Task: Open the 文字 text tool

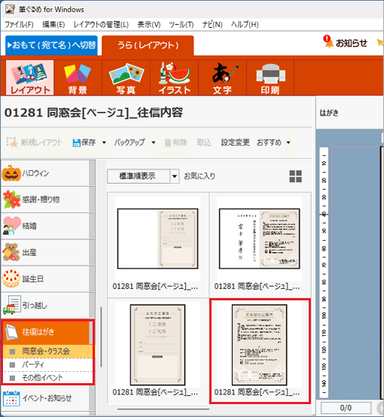Action: (222, 78)
